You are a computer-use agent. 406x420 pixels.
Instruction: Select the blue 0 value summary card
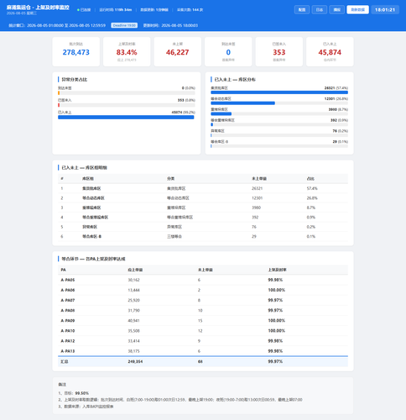[x=228, y=51]
